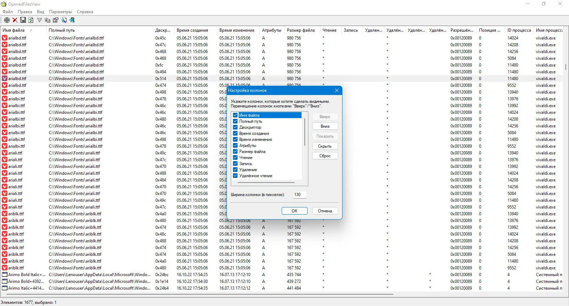
Task: Uncheck the Удалённое чтение checkbox
Action: 235,176
